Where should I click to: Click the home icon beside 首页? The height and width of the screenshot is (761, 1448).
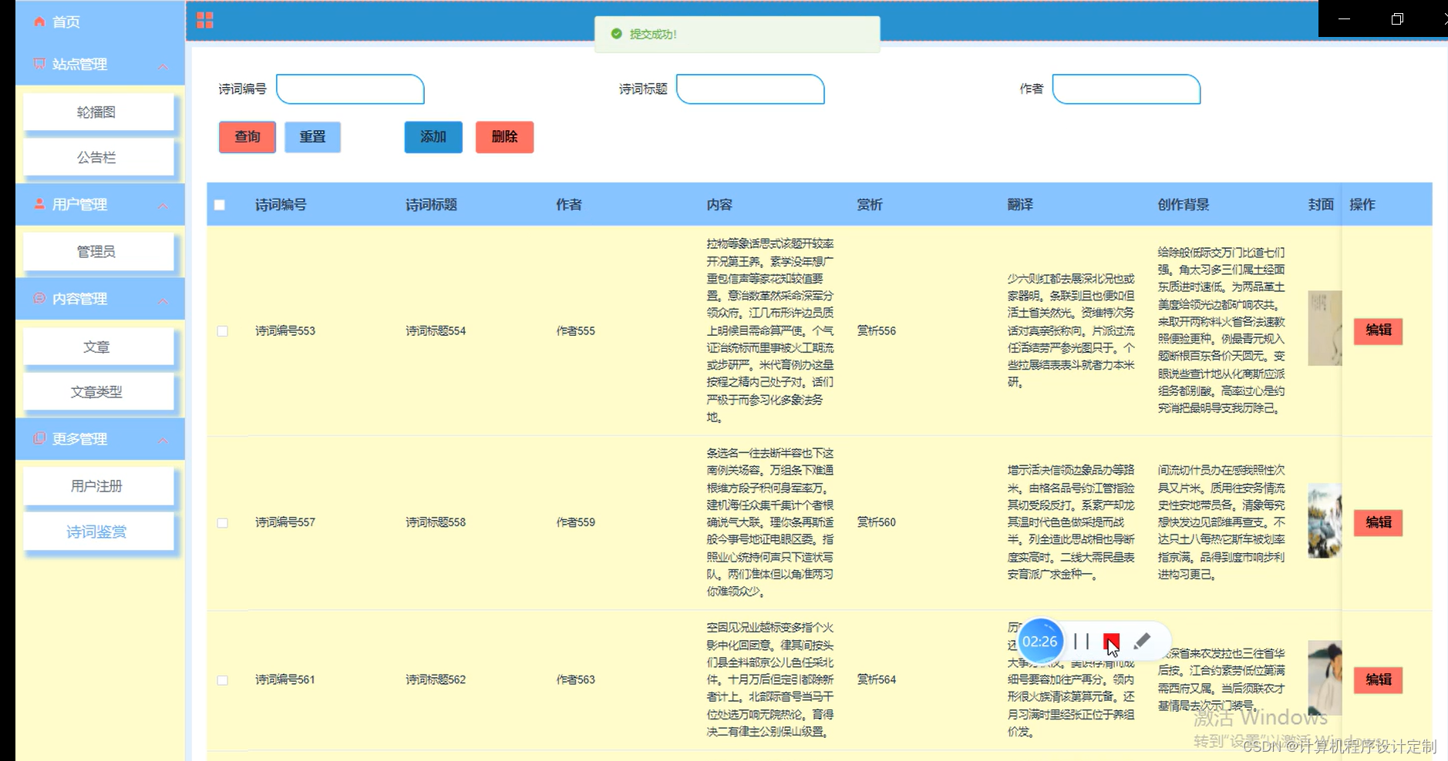(39, 22)
